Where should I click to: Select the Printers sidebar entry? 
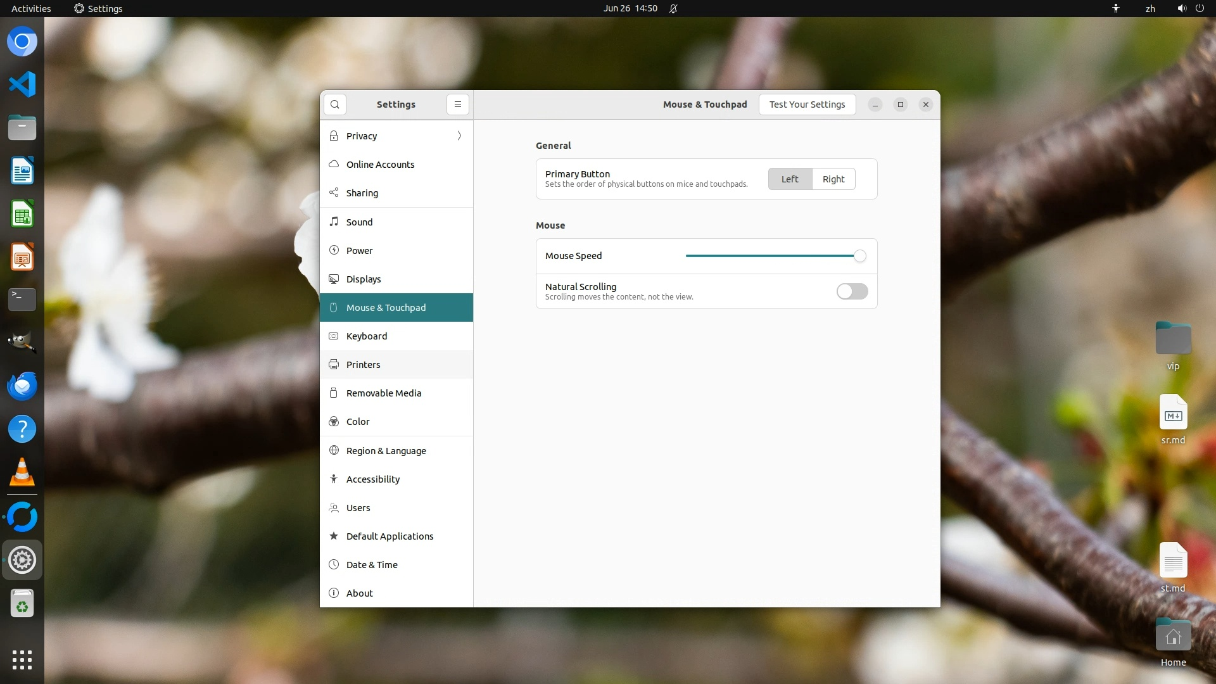[363, 365]
